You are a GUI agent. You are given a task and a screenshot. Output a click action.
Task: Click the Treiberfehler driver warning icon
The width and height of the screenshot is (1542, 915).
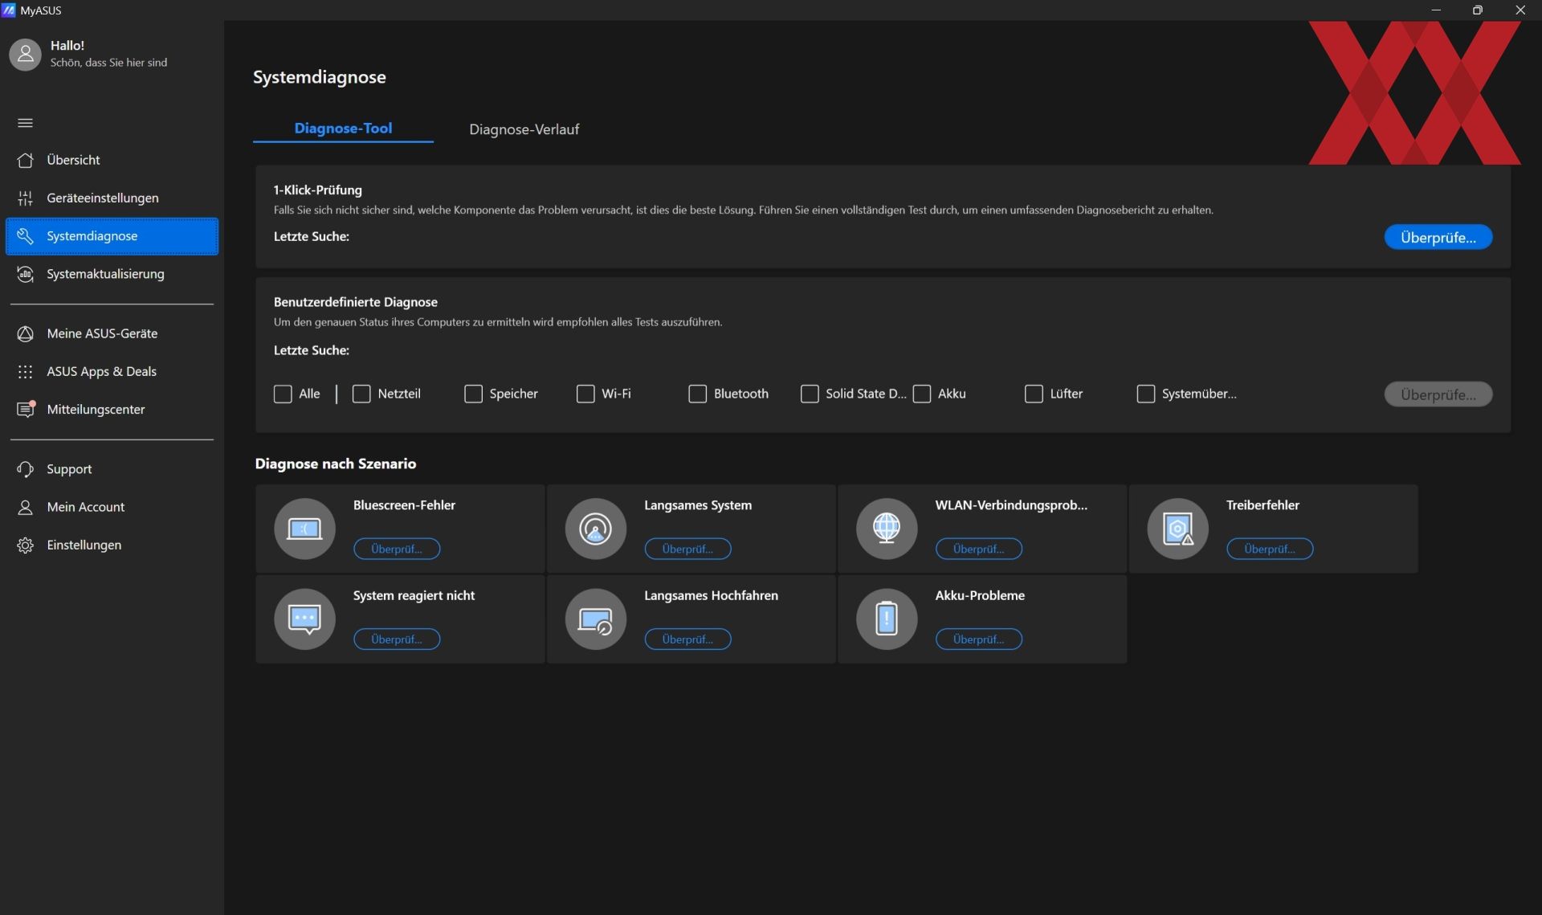pos(1177,528)
